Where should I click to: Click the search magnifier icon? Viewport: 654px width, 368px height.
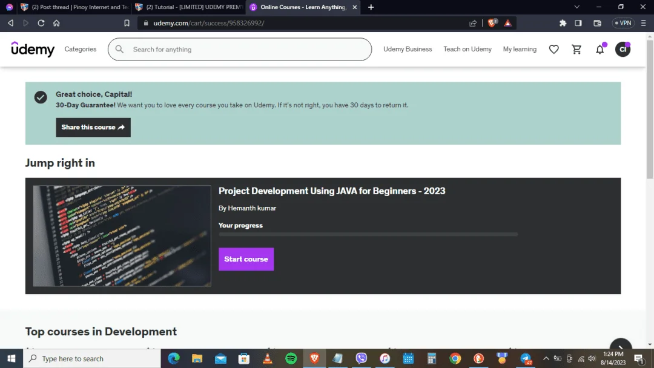119,49
